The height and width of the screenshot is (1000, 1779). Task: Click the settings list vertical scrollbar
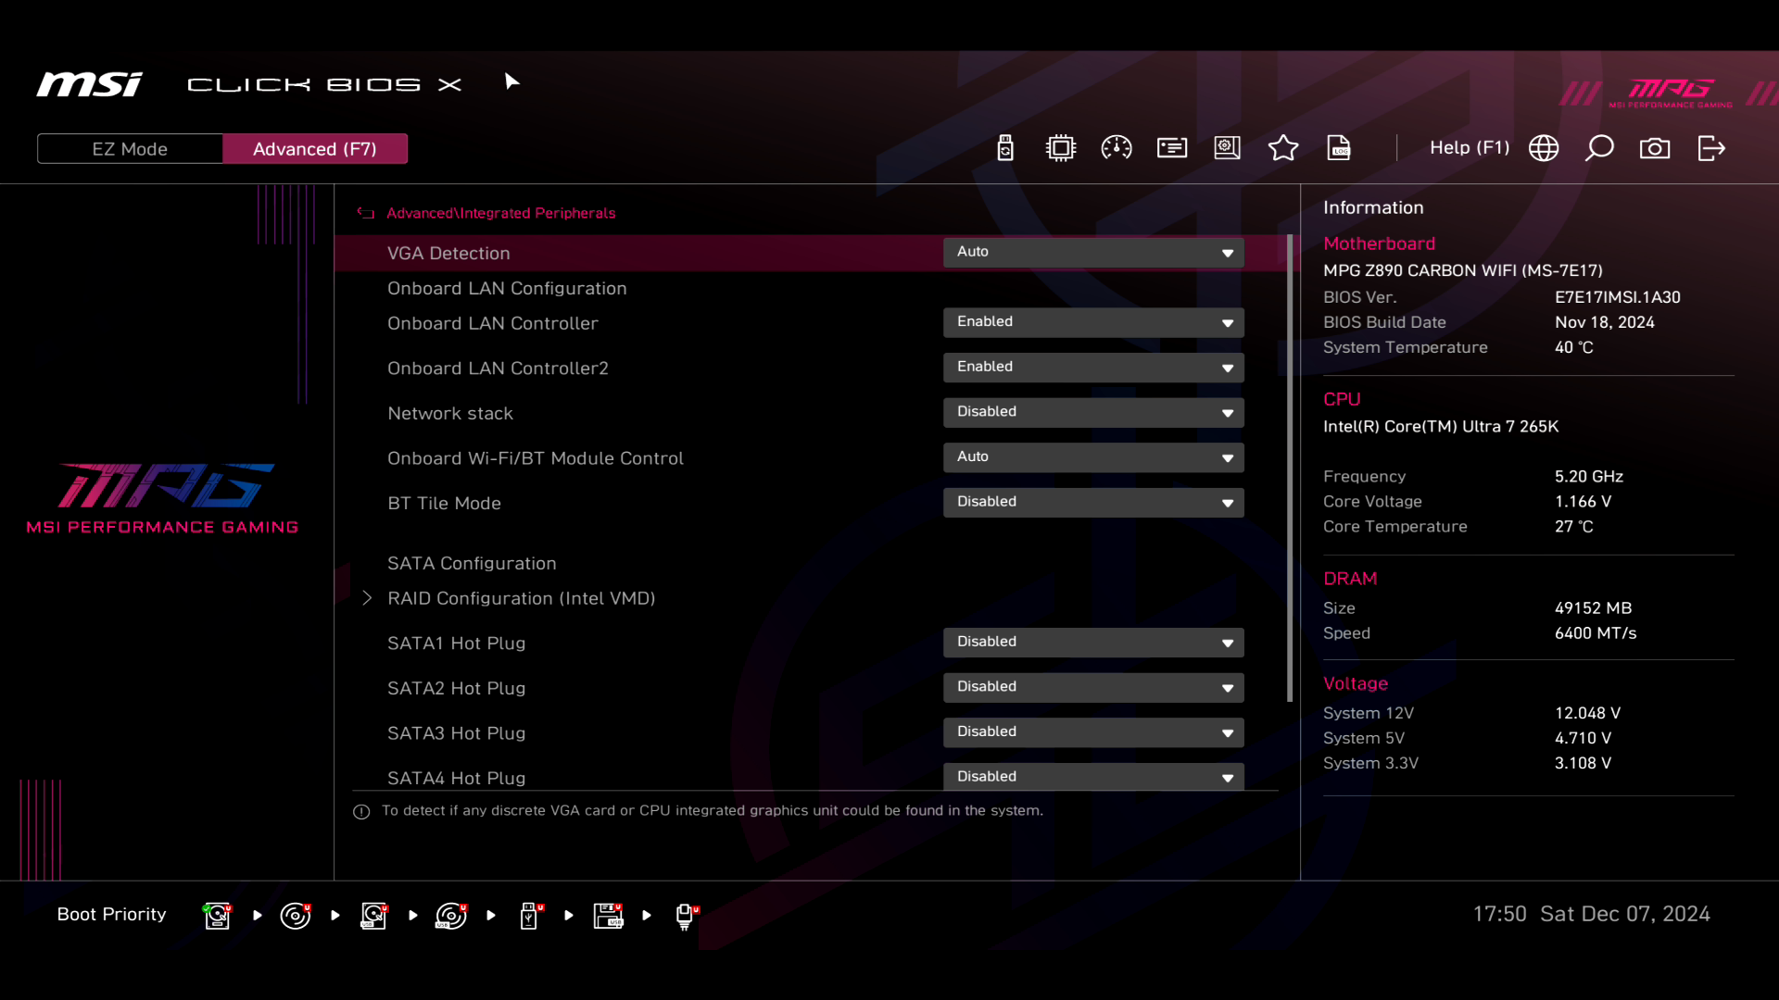(x=1290, y=468)
